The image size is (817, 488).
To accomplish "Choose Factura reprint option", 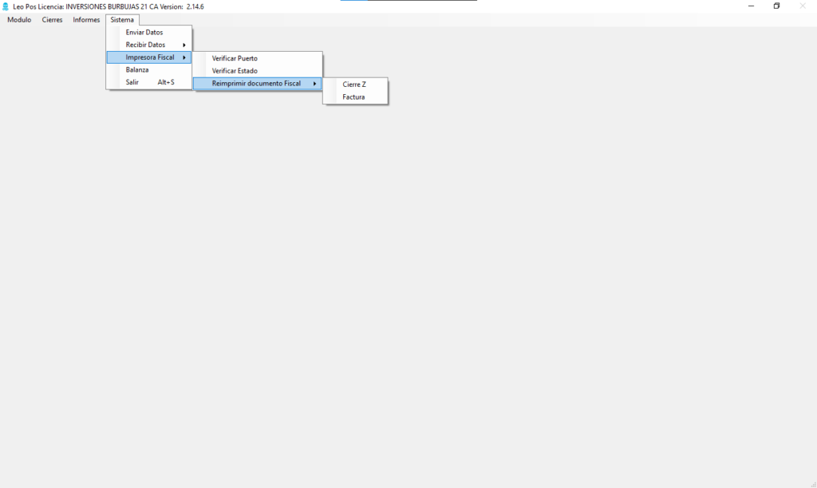I will (x=355, y=96).
